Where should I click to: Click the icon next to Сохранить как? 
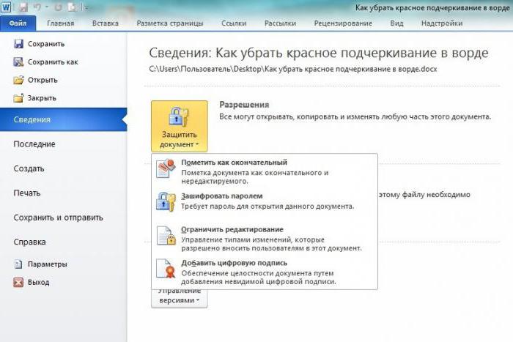click(x=18, y=62)
